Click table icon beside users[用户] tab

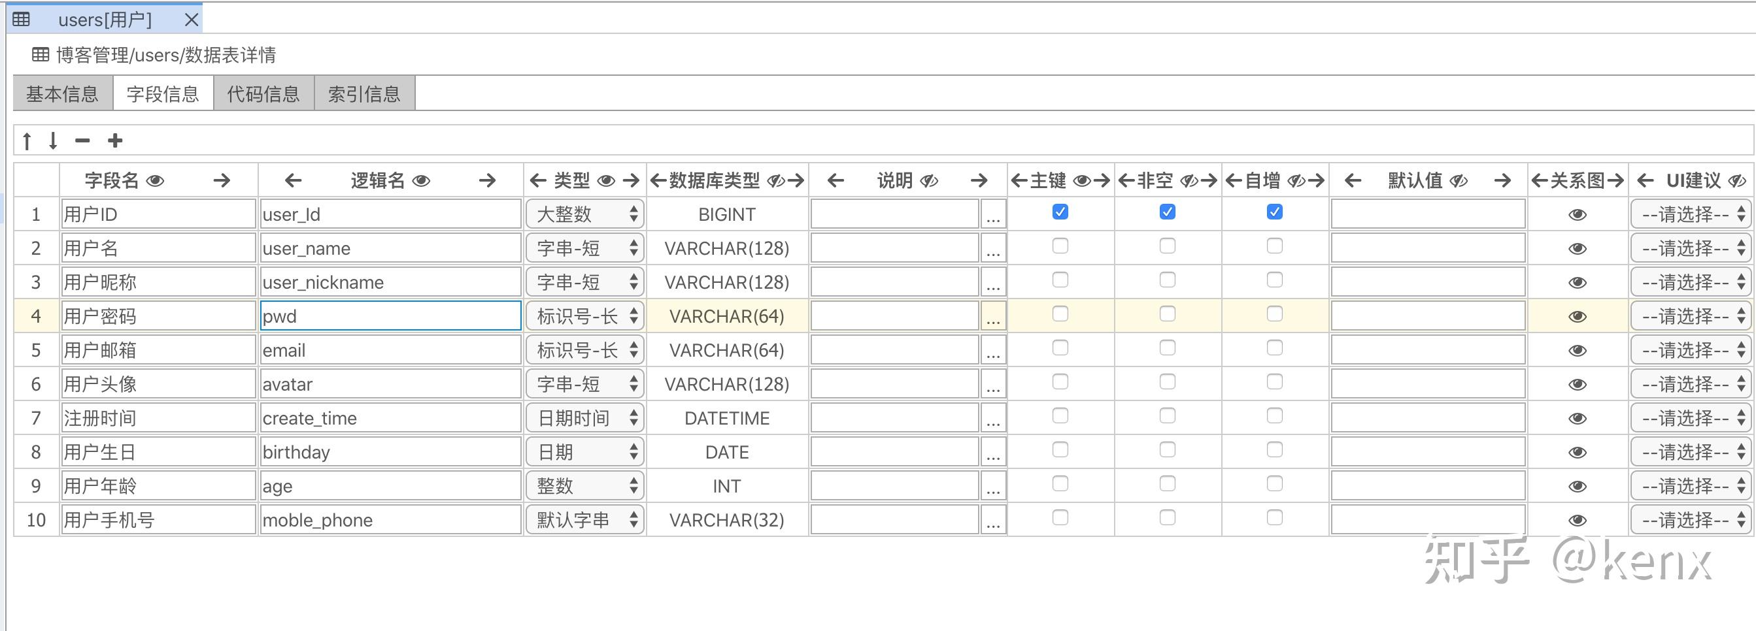21,19
